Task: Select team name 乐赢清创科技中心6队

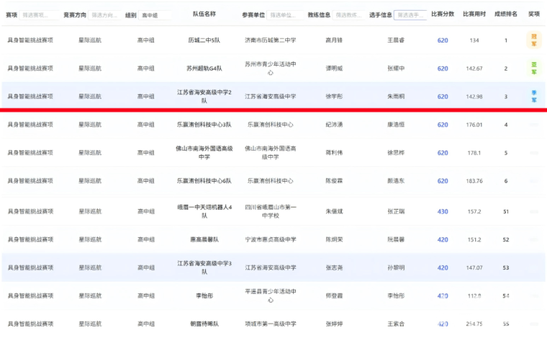Action: pos(204,181)
